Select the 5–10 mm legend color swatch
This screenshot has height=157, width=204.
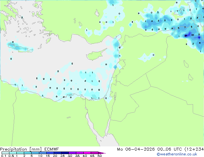pos(35,153)
